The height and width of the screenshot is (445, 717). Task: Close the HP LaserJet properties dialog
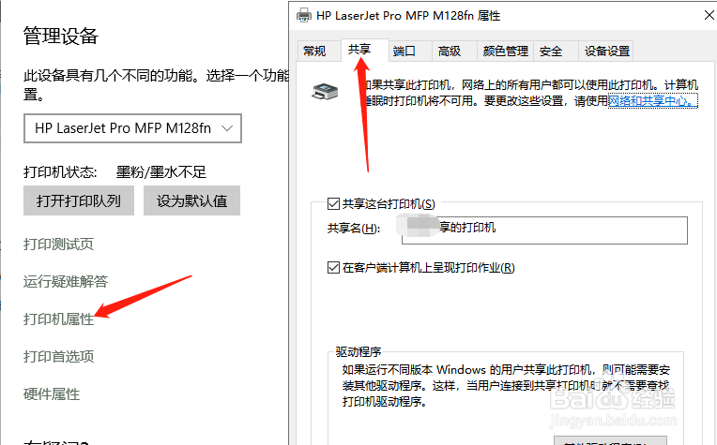709,15
